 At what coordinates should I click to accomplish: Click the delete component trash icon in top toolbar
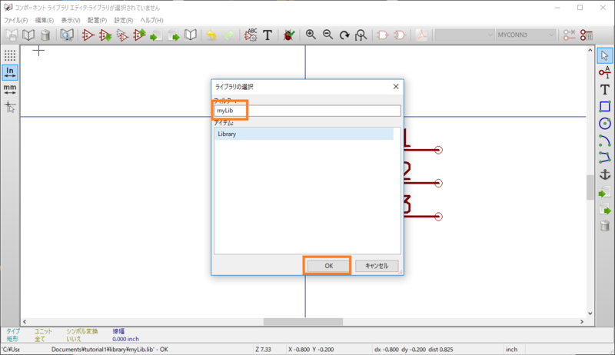point(45,35)
